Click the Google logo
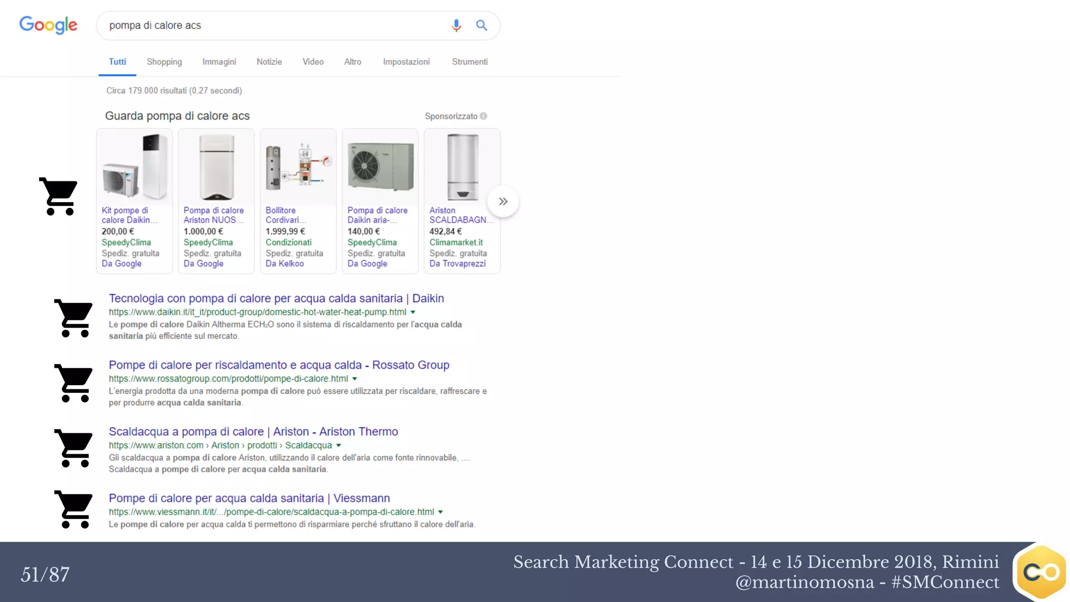Viewport: 1070px width, 602px height. [48, 25]
